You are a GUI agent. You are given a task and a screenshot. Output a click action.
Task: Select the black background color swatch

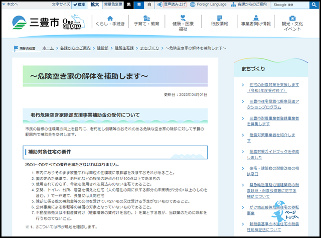pos(128,5)
